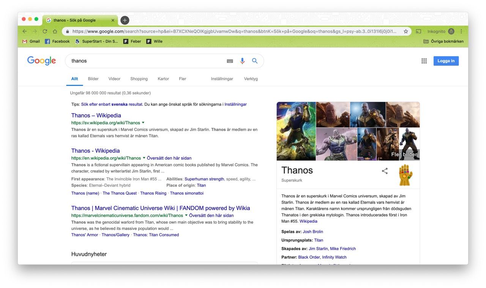Viewport: 486px width, 288px height.
Task: Open Inställningar link in tips line
Action: [x=235, y=104]
